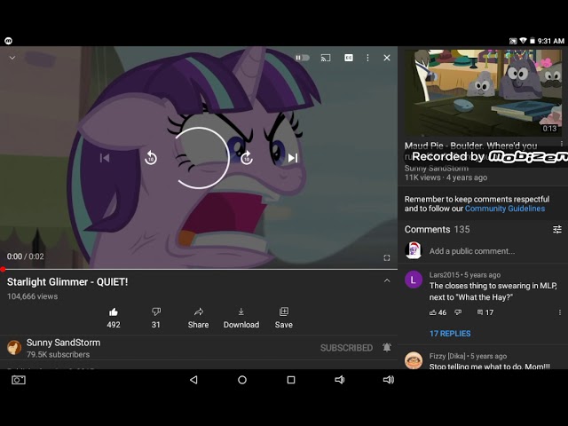Tap Android back navigation button
568x426 pixels.
coord(193,380)
